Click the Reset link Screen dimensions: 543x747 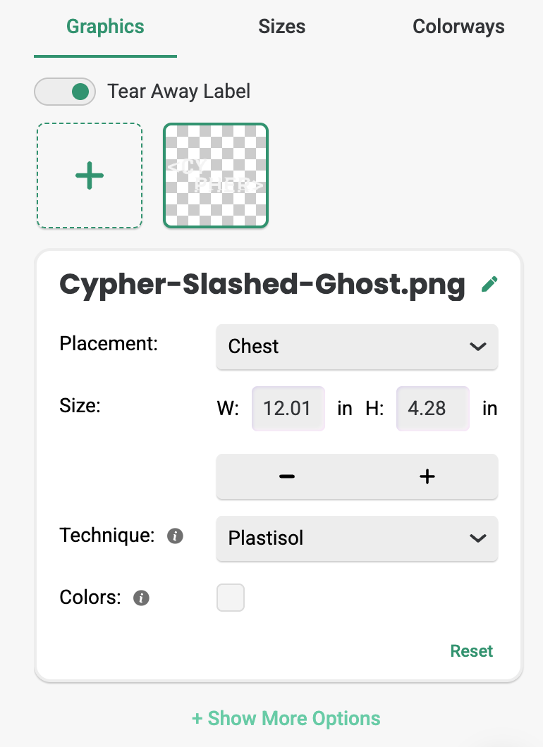[x=472, y=650]
